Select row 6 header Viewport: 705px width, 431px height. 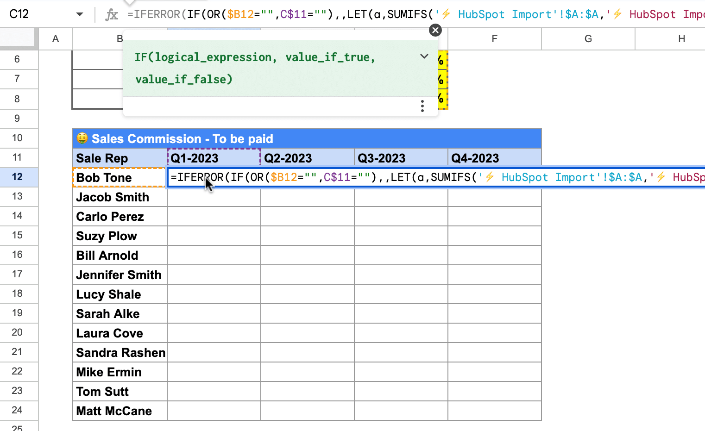(x=18, y=59)
